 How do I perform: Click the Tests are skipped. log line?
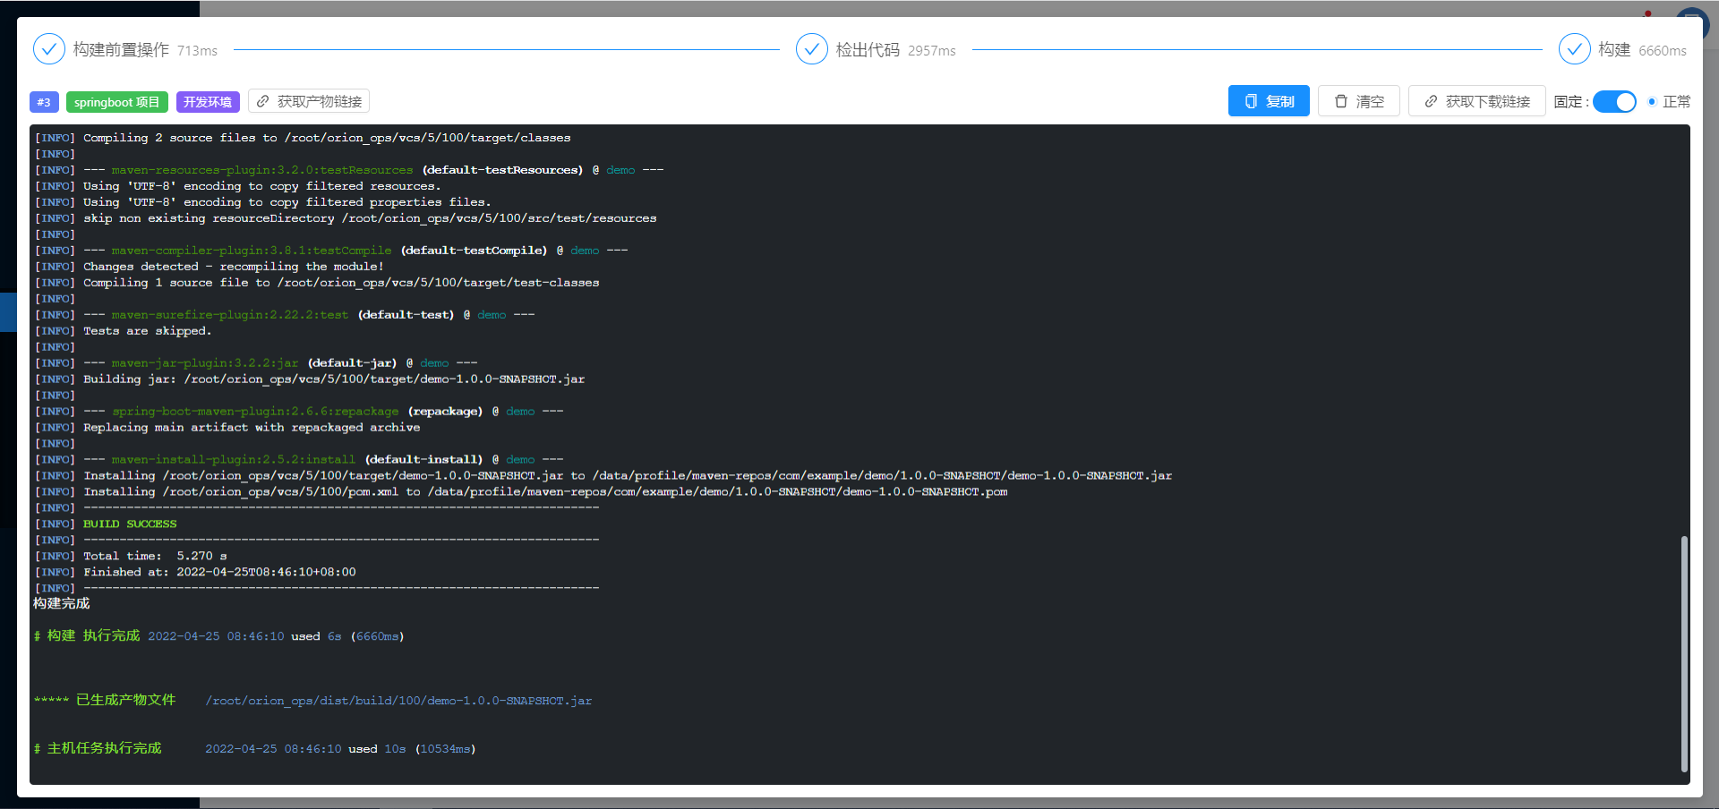point(123,331)
